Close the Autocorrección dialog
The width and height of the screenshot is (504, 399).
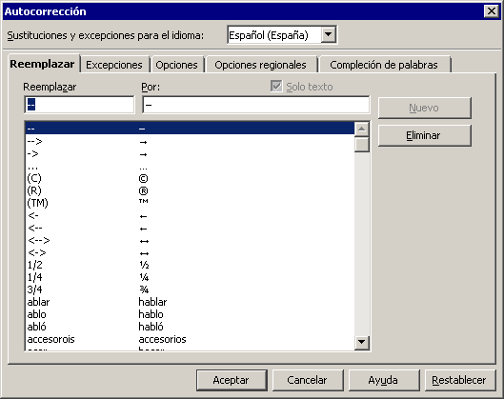coord(492,11)
